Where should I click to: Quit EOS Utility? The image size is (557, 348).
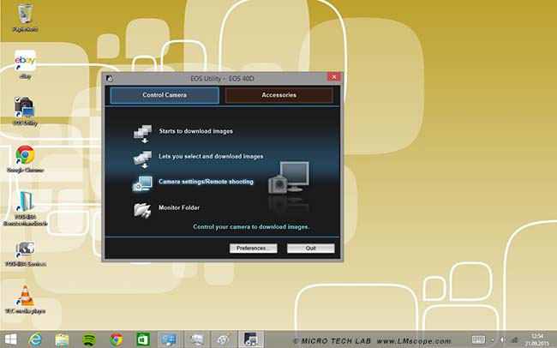click(x=311, y=248)
